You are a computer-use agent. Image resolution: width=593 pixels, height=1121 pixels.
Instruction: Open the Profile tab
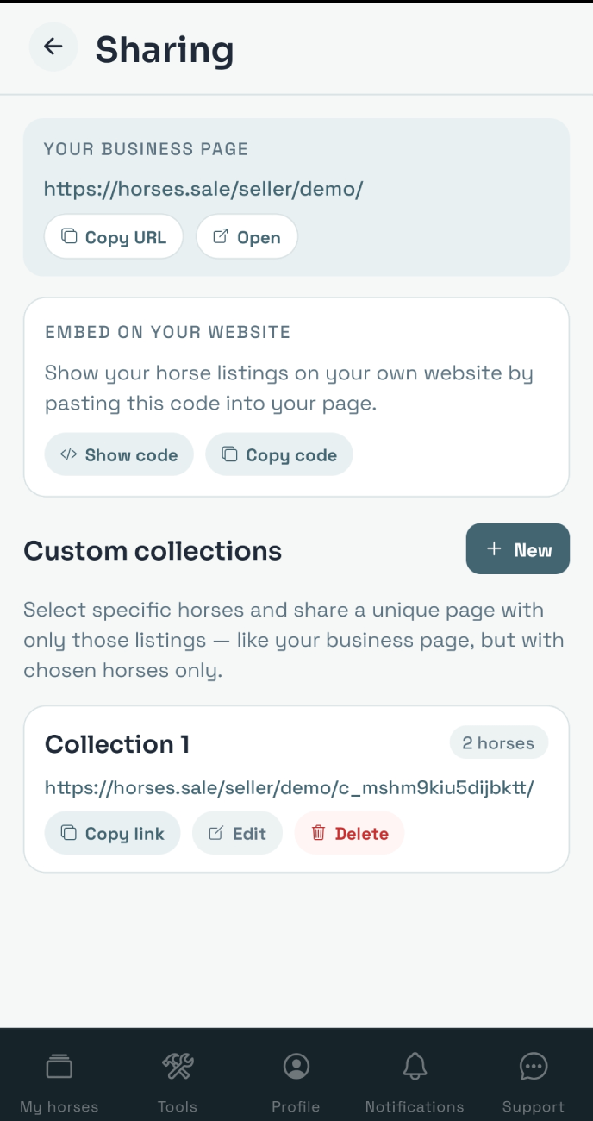click(x=296, y=1082)
